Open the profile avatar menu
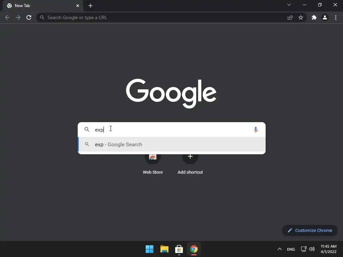 click(325, 17)
